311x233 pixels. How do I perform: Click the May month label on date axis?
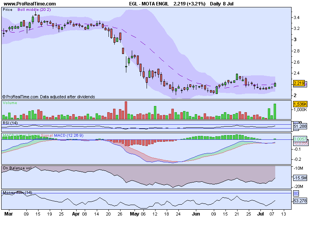click(134, 214)
